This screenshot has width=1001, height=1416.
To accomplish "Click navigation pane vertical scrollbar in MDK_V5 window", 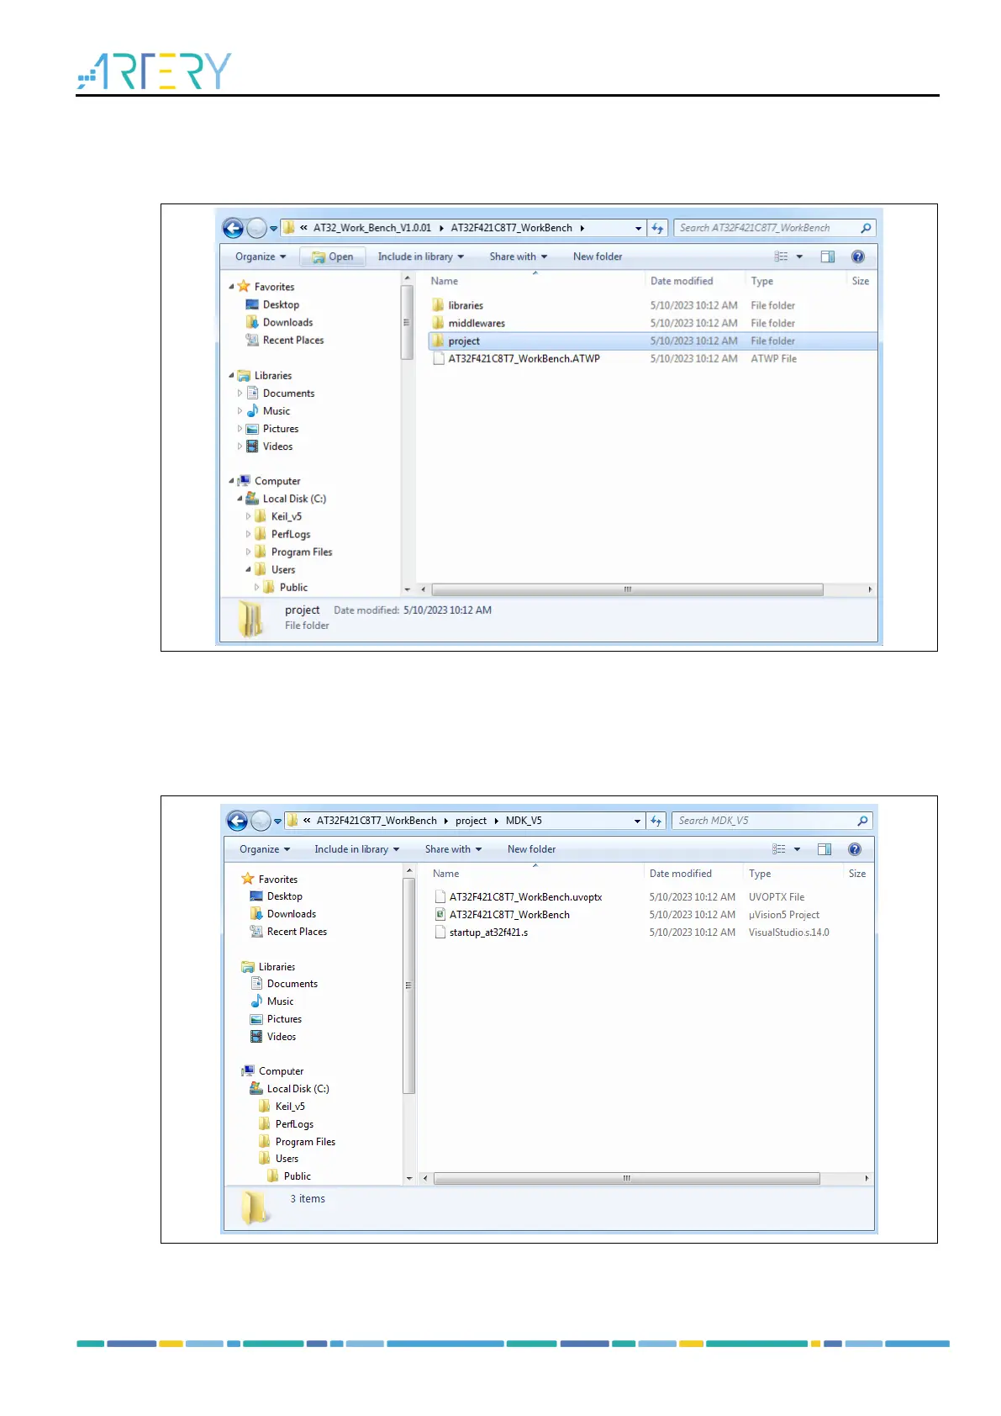I will pos(409,985).
